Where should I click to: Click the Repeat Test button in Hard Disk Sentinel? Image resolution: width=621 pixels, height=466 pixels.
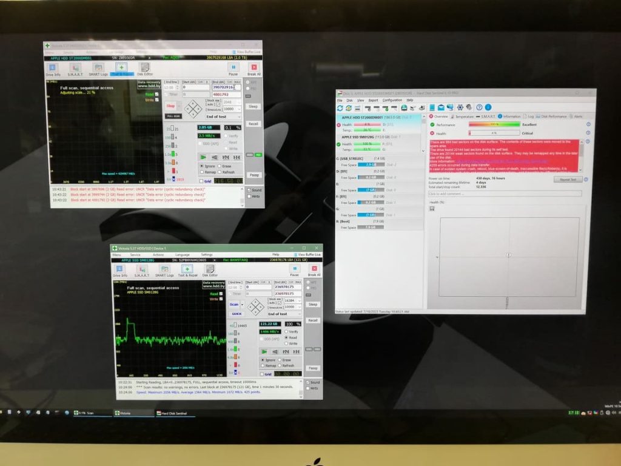pos(568,180)
